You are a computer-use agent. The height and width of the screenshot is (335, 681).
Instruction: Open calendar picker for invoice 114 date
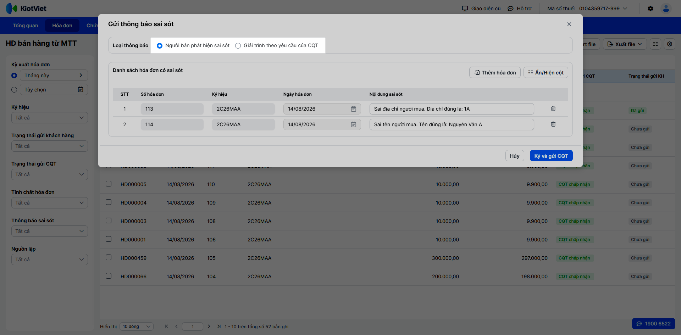click(x=354, y=124)
